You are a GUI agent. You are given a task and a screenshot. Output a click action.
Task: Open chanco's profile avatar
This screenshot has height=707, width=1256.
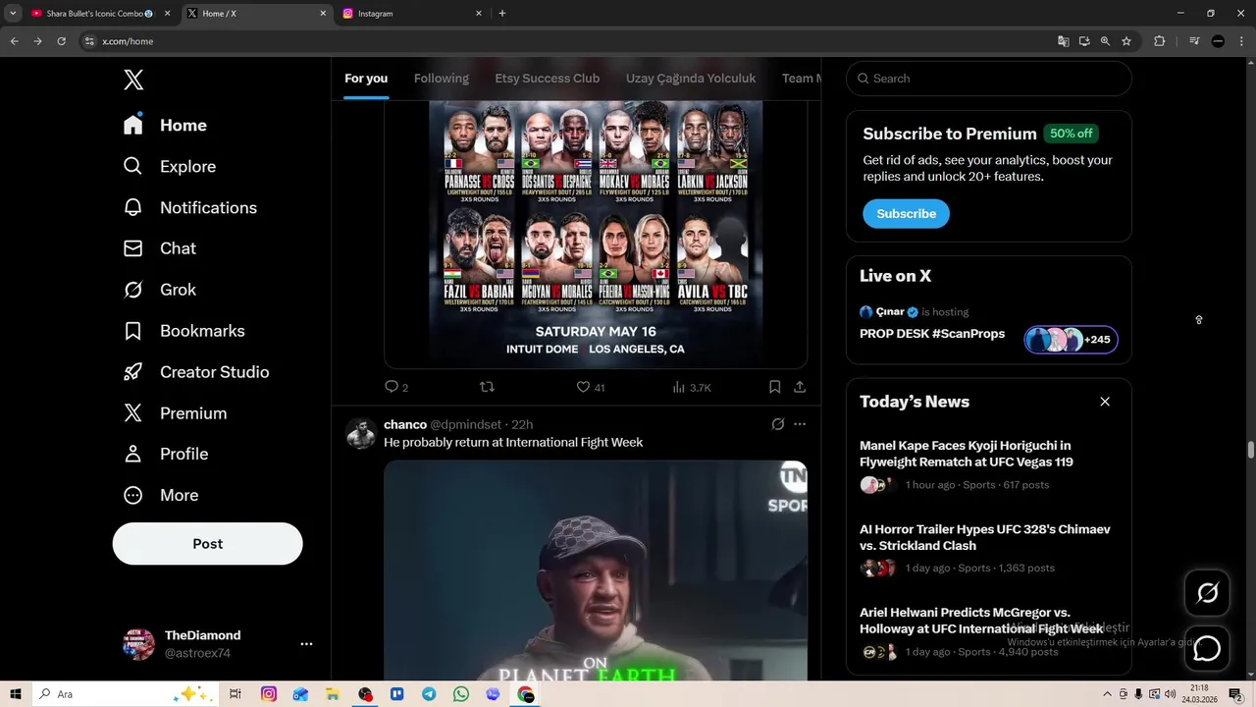coord(360,434)
